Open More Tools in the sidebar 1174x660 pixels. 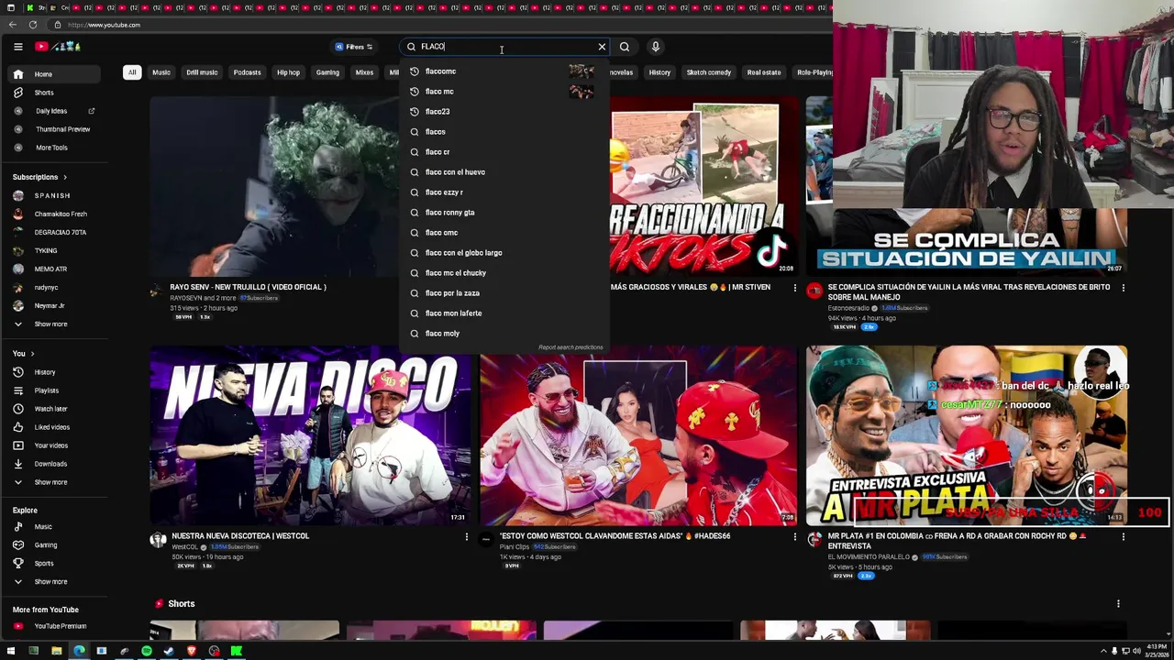(x=56, y=148)
